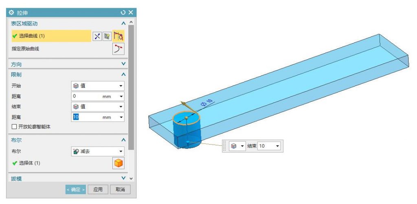Click the orange cube 选择体 icon
The width and height of the screenshot is (417, 204).
click(x=119, y=163)
